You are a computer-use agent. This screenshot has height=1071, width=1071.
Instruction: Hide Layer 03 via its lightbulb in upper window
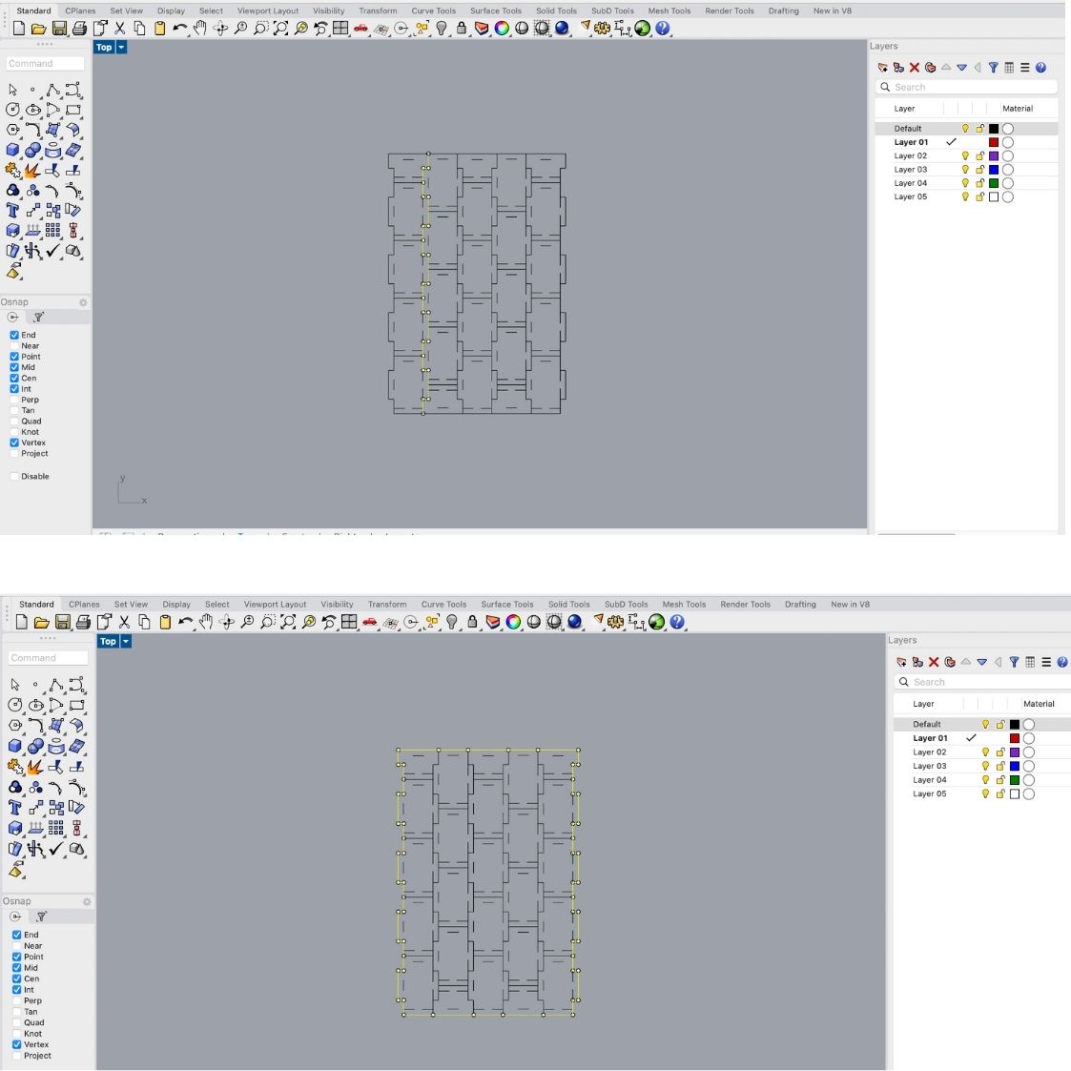(x=965, y=170)
